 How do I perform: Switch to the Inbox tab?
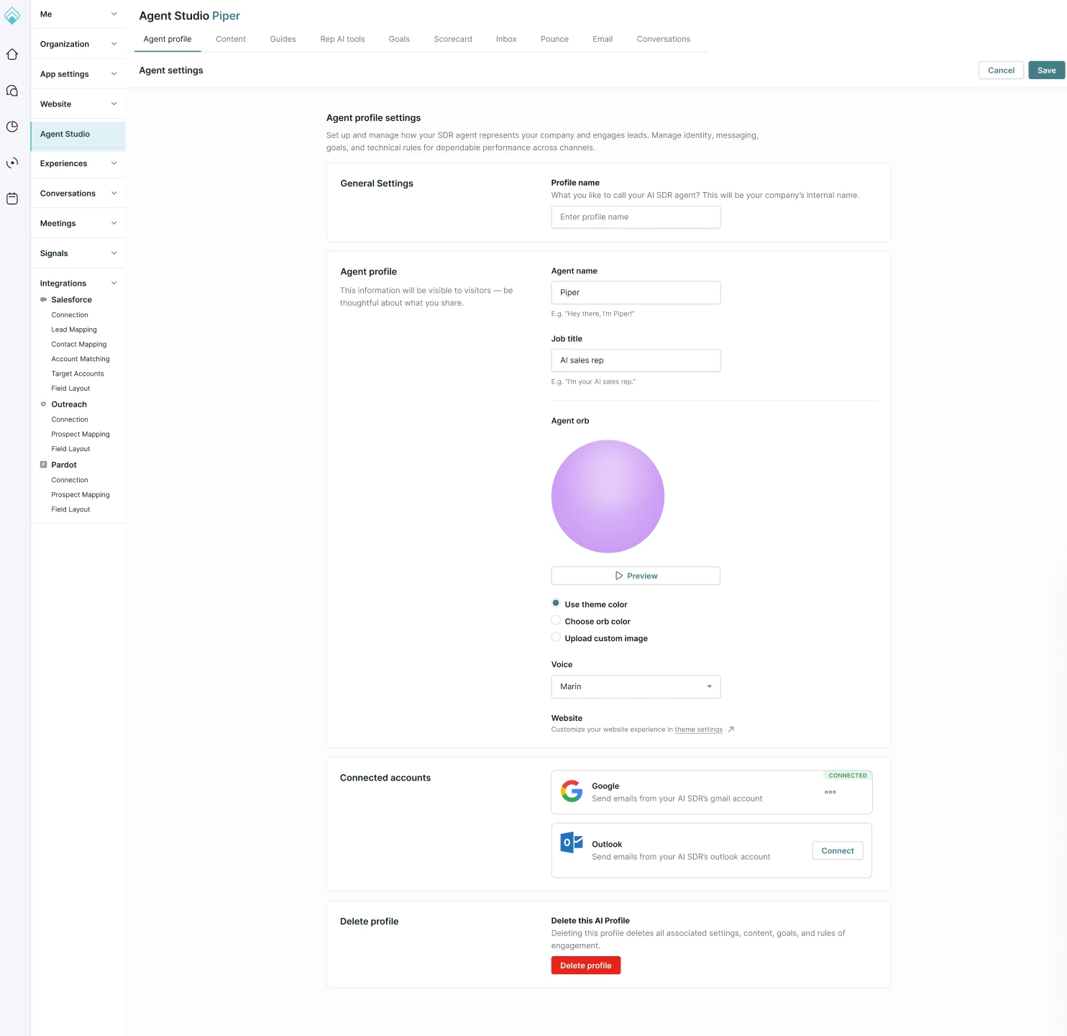point(506,39)
